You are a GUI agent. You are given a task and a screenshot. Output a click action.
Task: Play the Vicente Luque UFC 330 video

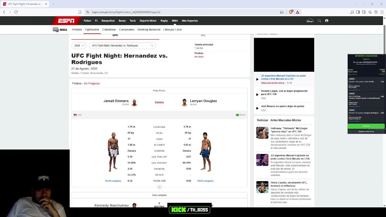coord(283,94)
